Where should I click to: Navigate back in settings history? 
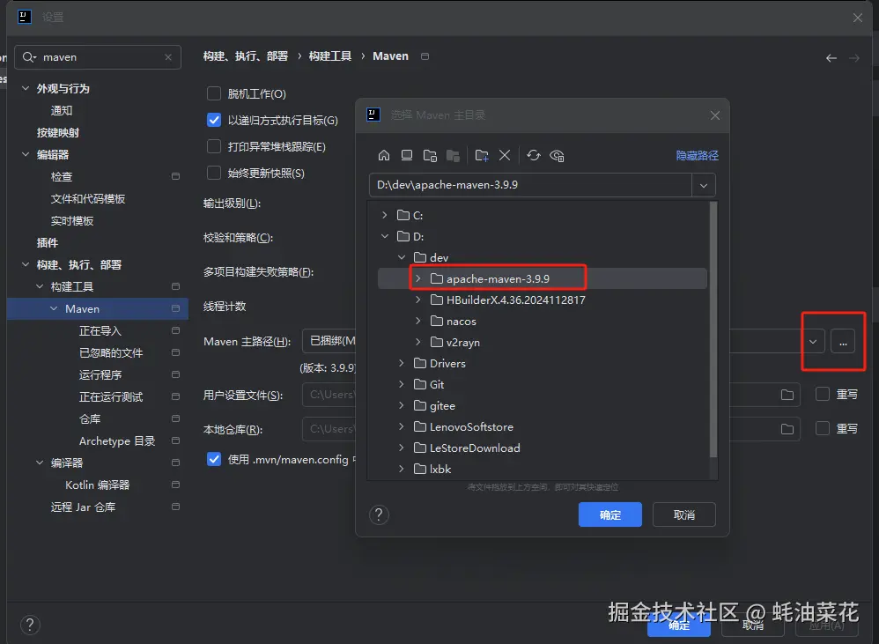click(831, 58)
